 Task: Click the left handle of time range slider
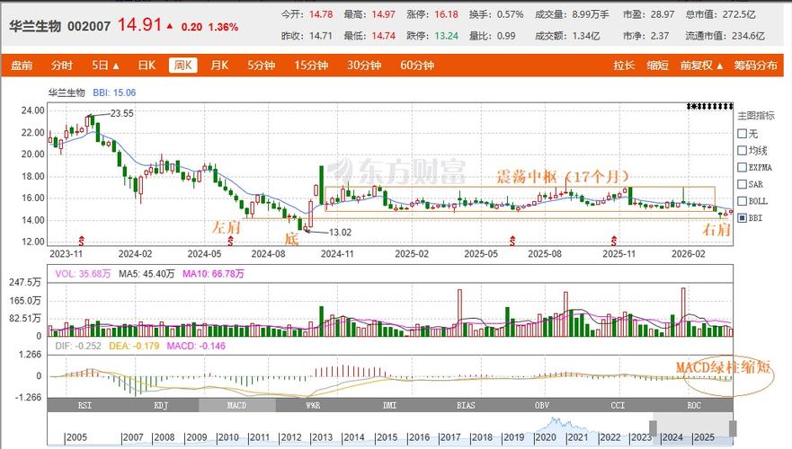(x=653, y=428)
